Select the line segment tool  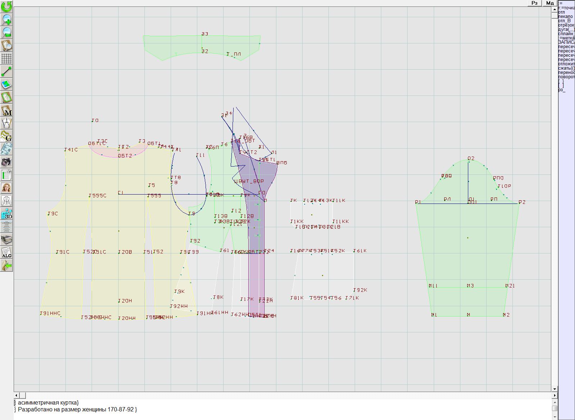click(x=6, y=71)
